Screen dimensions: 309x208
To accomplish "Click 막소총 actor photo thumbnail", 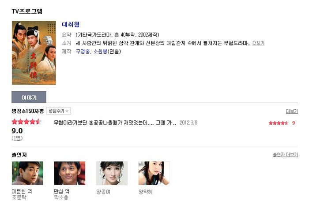I will [70, 173].
